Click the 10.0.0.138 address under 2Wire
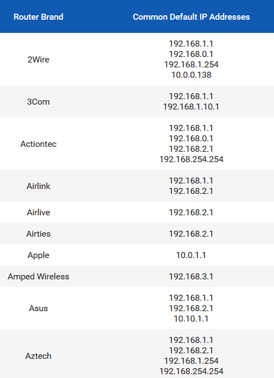274x378 pixels. (191, 75)
